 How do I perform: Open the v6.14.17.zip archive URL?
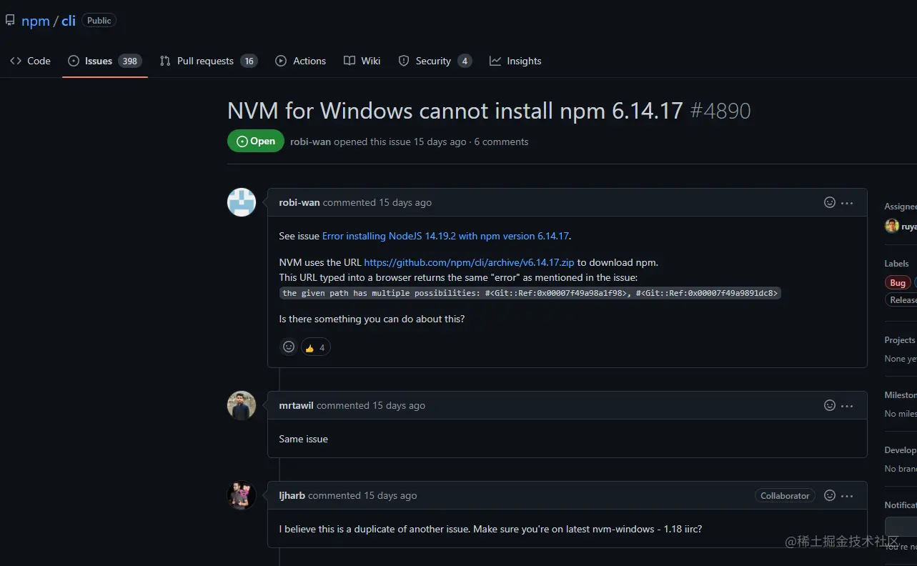click(x=470, y=262)
